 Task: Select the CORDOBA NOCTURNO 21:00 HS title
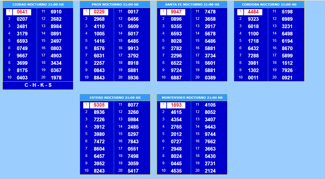[x=269, y=5]
